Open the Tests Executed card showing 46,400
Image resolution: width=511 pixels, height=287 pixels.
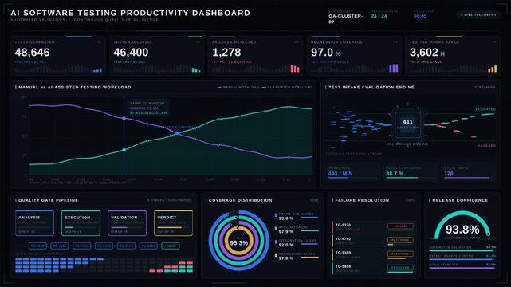(x=157, y=56)
